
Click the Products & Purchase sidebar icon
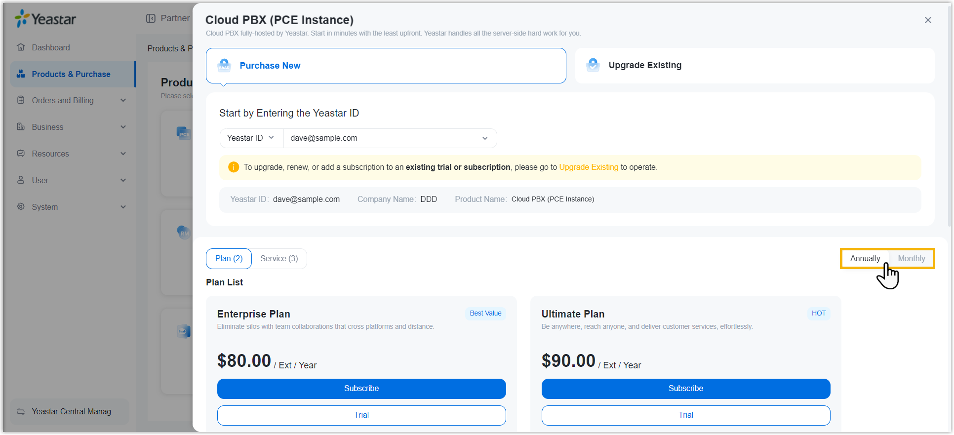pos(21,74)
